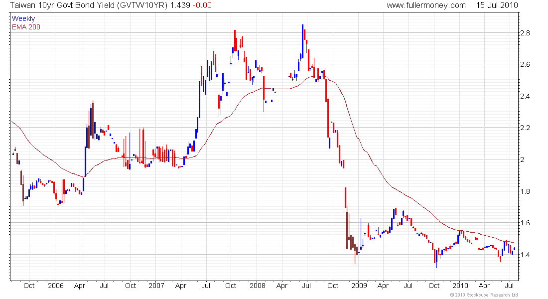Click the '2006' x-axis label

(56, 286)
